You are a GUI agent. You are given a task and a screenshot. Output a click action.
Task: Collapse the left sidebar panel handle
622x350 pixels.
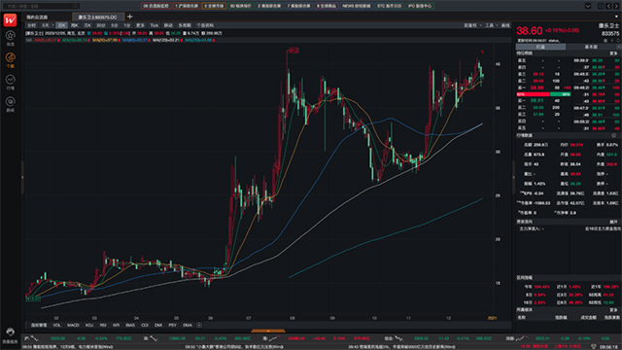22,177
